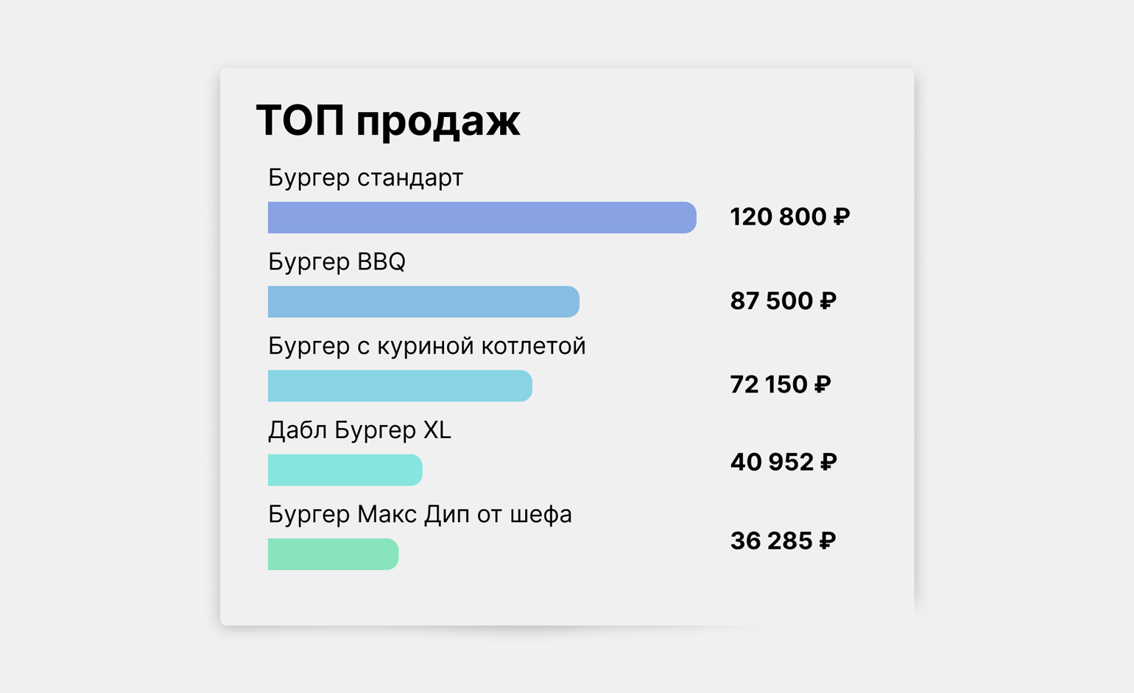
Task: Select the Бургер стандарт label
Action: [x=365, y=178]
